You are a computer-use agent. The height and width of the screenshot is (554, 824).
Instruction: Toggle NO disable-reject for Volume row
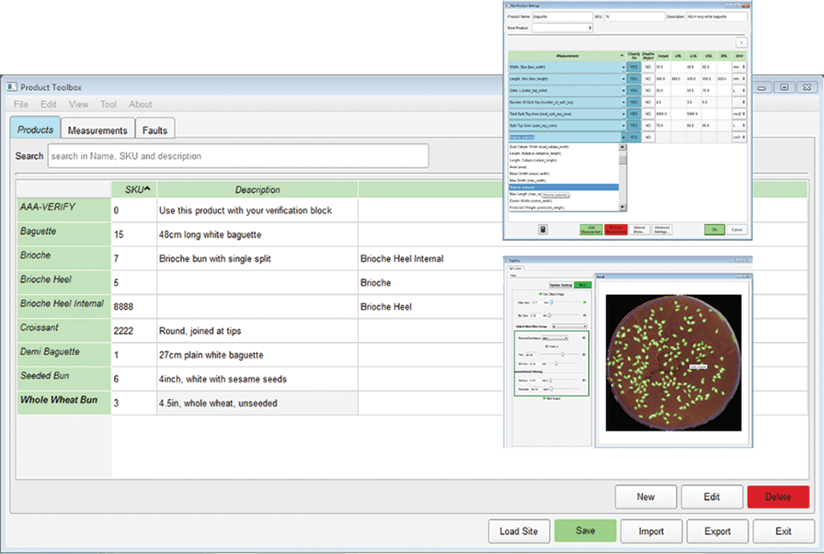648,137
